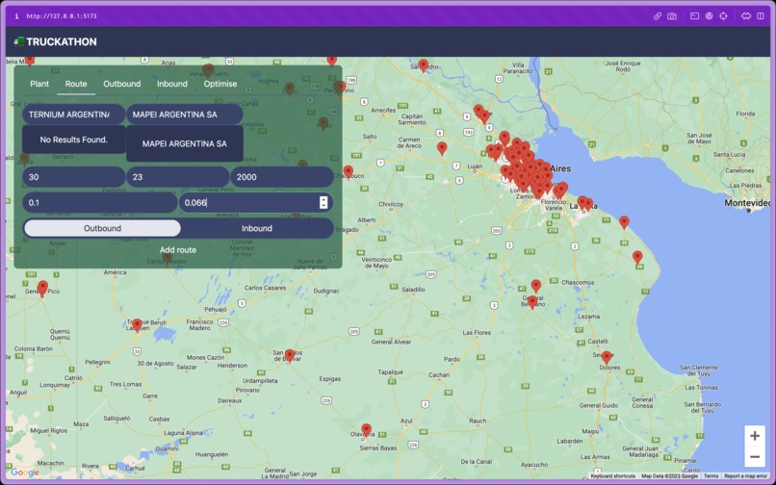Click the input field containing 30
Viewport: 776px width, 485px height.
74,177
